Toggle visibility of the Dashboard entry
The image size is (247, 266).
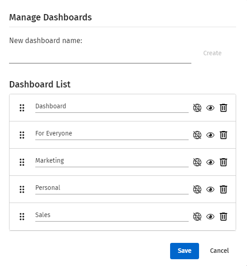[210, 108]
